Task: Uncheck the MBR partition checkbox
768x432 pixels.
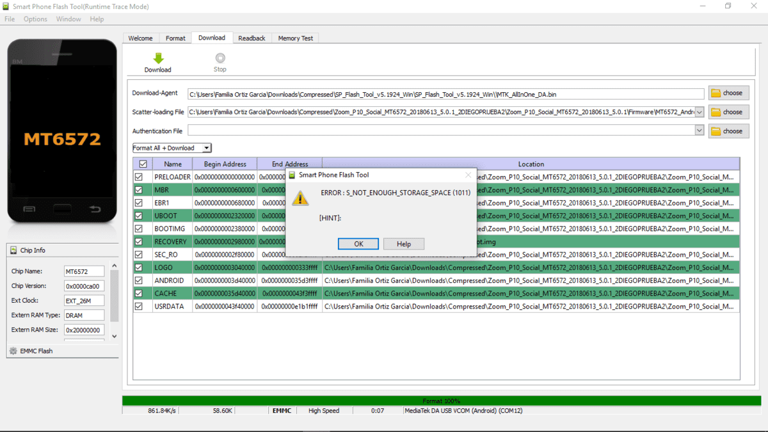Action: pos(139,190)
